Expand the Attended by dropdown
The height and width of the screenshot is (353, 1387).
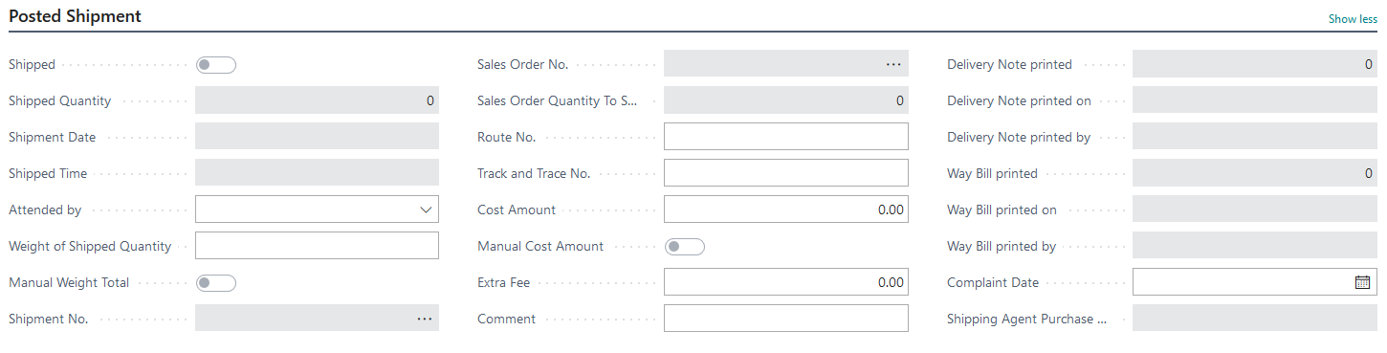coord(318,210)
